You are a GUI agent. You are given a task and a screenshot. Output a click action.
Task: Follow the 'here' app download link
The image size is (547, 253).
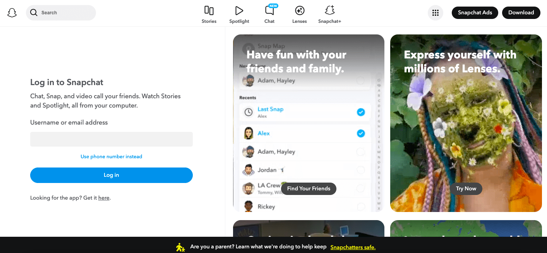click(x=104, y=198)
